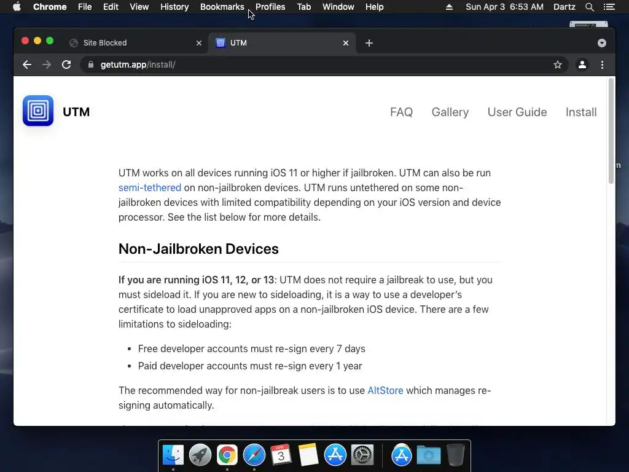Open the first App Store icon in the Dock
Viewport: 629px width, 472px height.
point(335,455)
